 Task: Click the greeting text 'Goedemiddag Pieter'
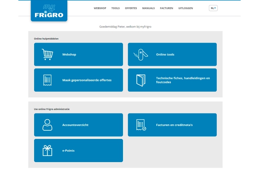coord(112,27)
